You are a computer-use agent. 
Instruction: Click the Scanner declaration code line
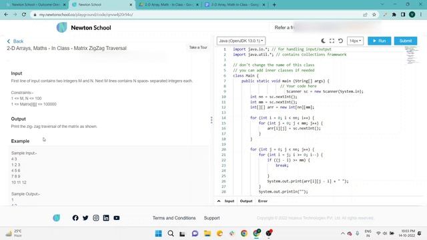click(325, 91)
